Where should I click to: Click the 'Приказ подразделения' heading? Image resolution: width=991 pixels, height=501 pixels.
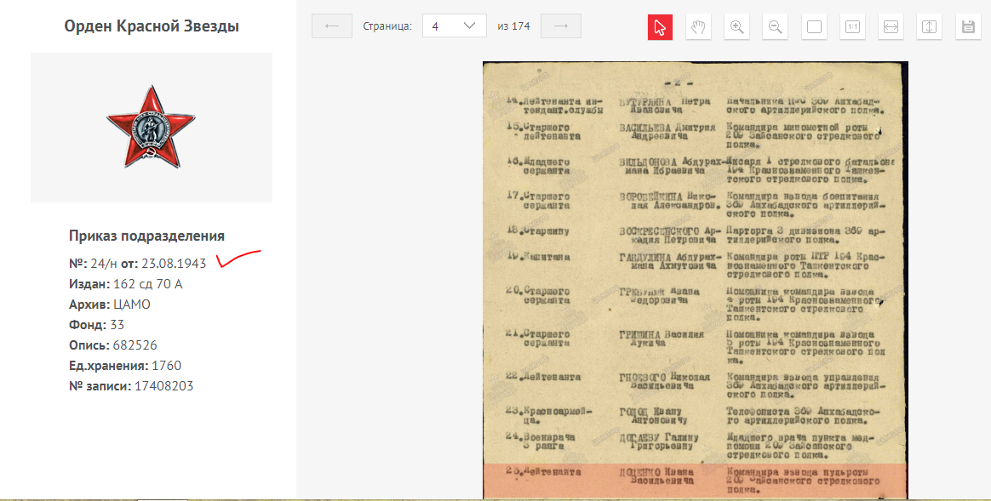pos(146,236)
